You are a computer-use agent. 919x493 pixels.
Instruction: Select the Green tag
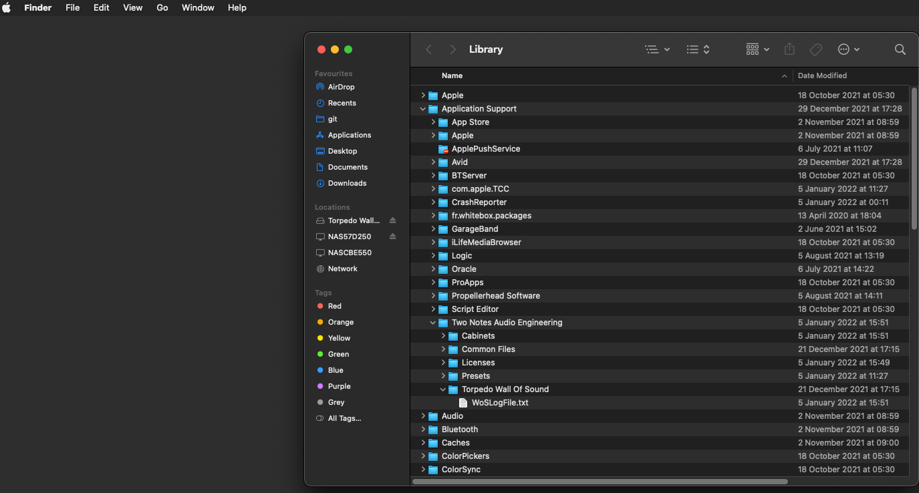[x=338, y=354]
